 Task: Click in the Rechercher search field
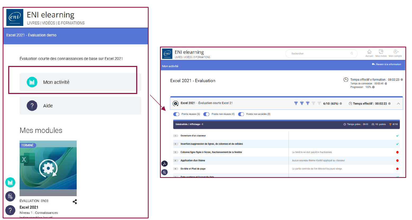click(x=321, y=53)
